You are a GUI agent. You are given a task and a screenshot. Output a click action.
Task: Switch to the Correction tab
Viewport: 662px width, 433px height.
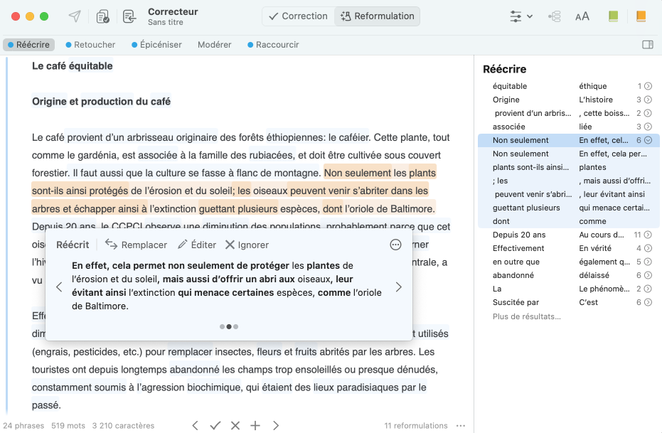tap(298, 16)
